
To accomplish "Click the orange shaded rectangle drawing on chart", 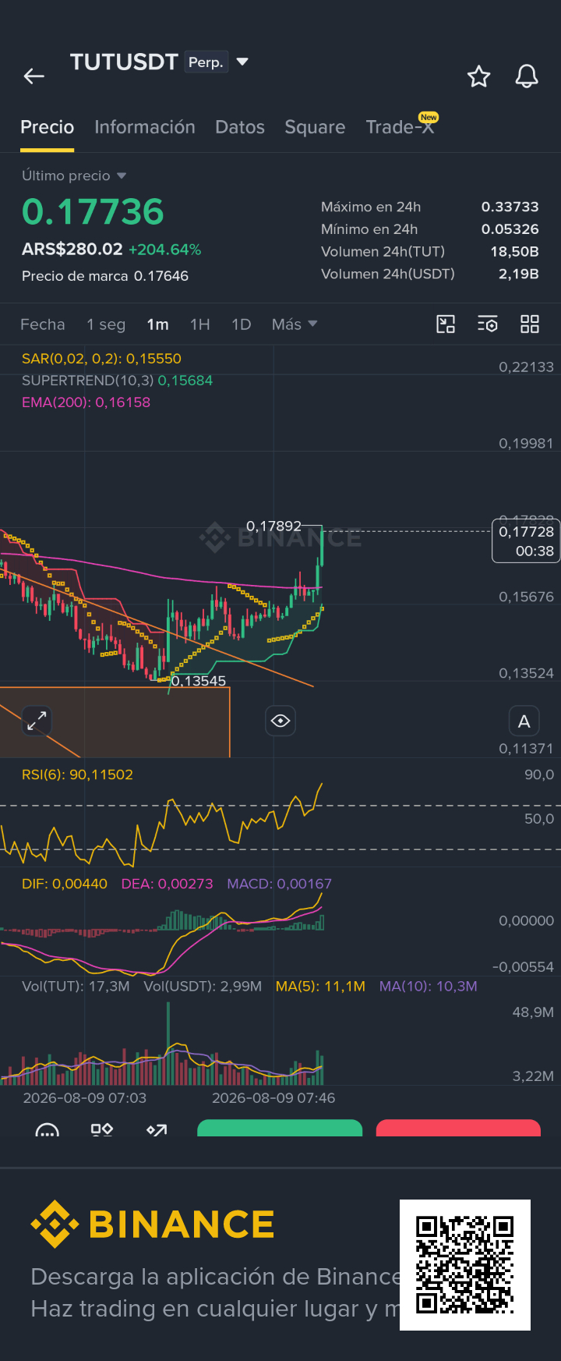I will click(x=115, y=722).
